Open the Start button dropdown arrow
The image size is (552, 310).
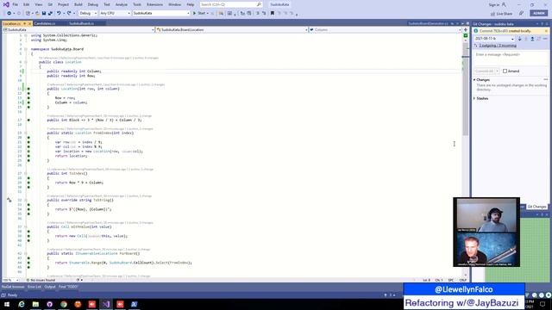[x=208, y=14]
